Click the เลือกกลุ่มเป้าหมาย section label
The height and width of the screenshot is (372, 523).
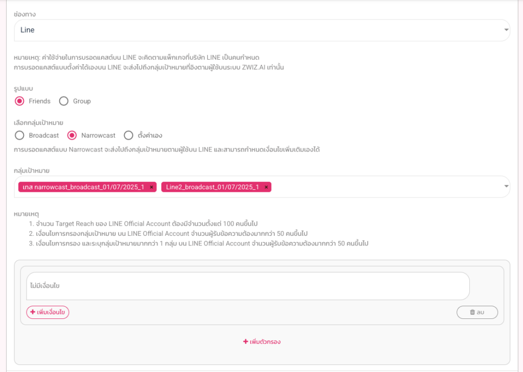[38, 123]
